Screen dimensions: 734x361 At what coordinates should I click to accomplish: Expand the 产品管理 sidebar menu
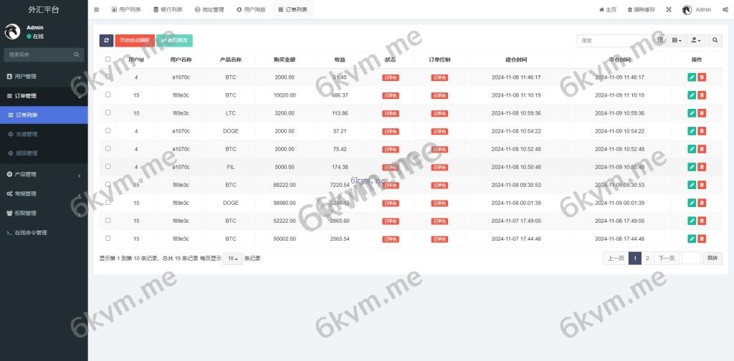(43, 174)
